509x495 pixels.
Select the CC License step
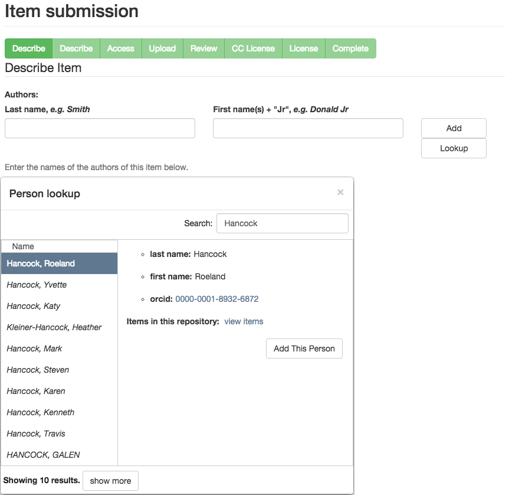tap(253, 48)
